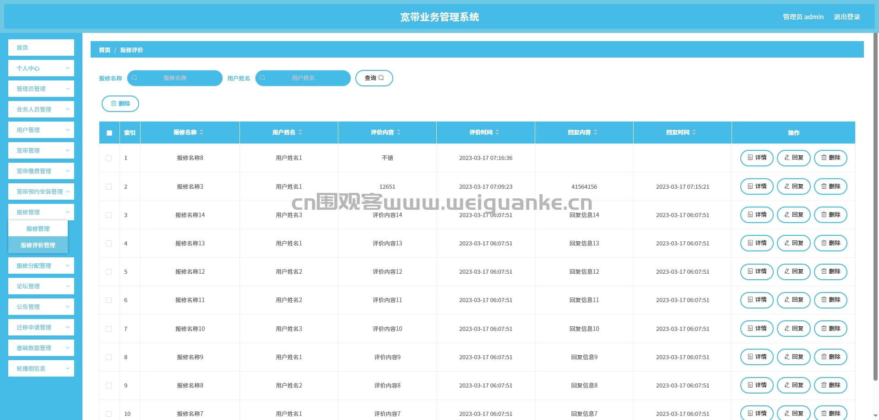
Task: Expand the 业务人员管理 sidebar menu
Action: click(41, 109)
